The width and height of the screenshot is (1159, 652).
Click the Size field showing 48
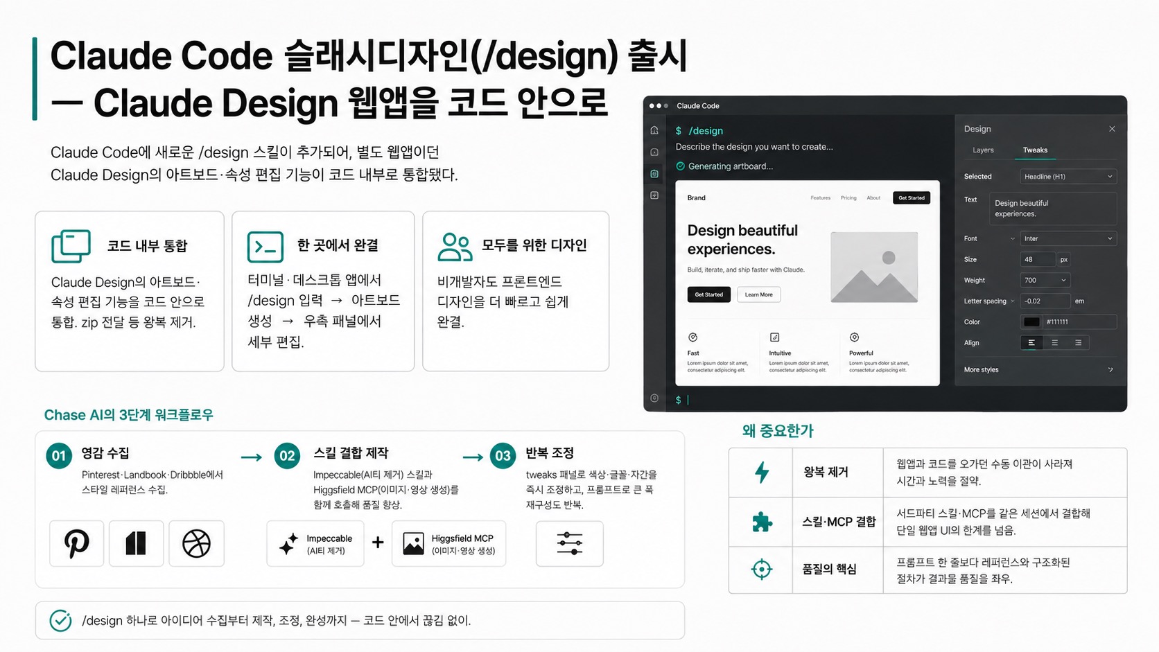point(1037,259)
